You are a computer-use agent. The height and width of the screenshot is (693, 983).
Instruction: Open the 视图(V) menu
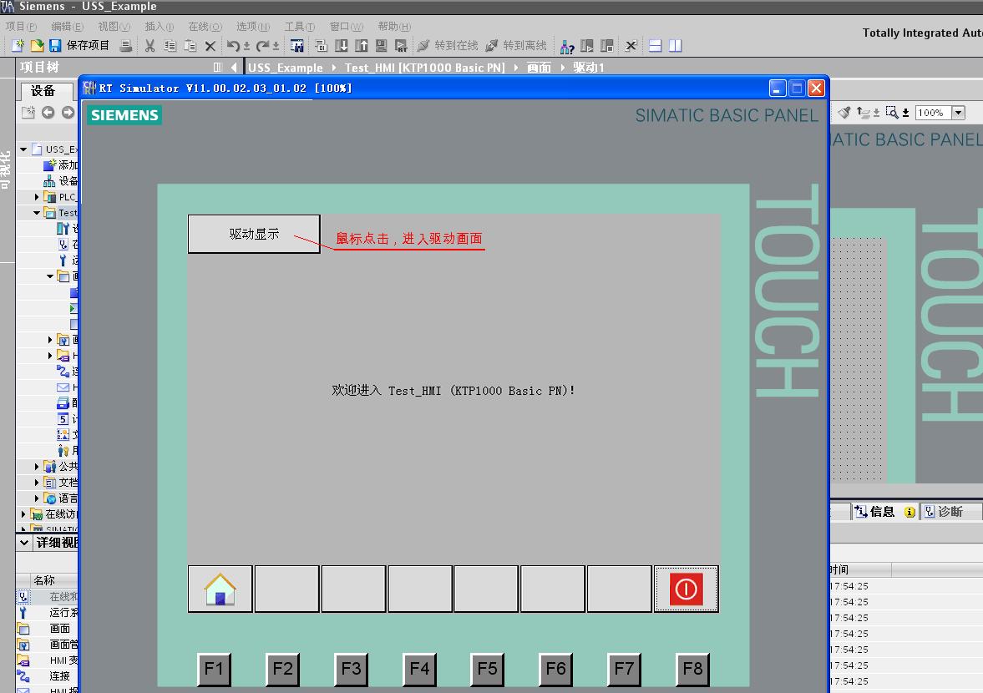pos(114,27)
